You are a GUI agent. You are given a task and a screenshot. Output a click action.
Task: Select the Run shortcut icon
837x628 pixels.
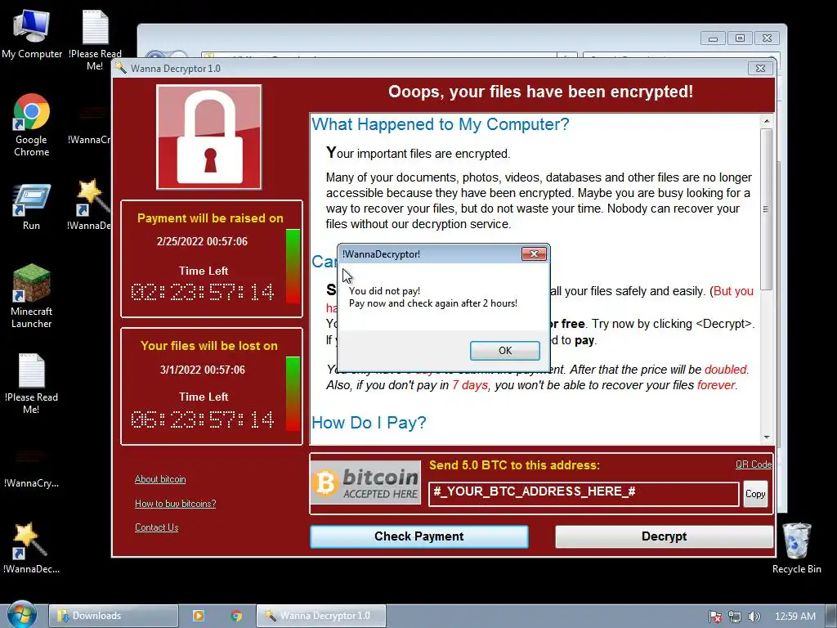(x=32, y=207)
